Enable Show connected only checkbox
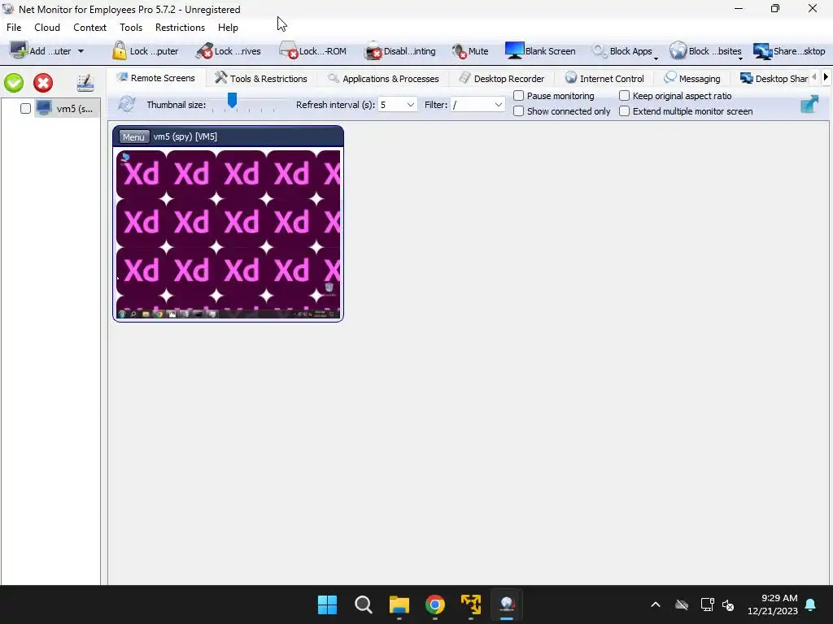This screenshot has height=624, width=833. (518, 111)
